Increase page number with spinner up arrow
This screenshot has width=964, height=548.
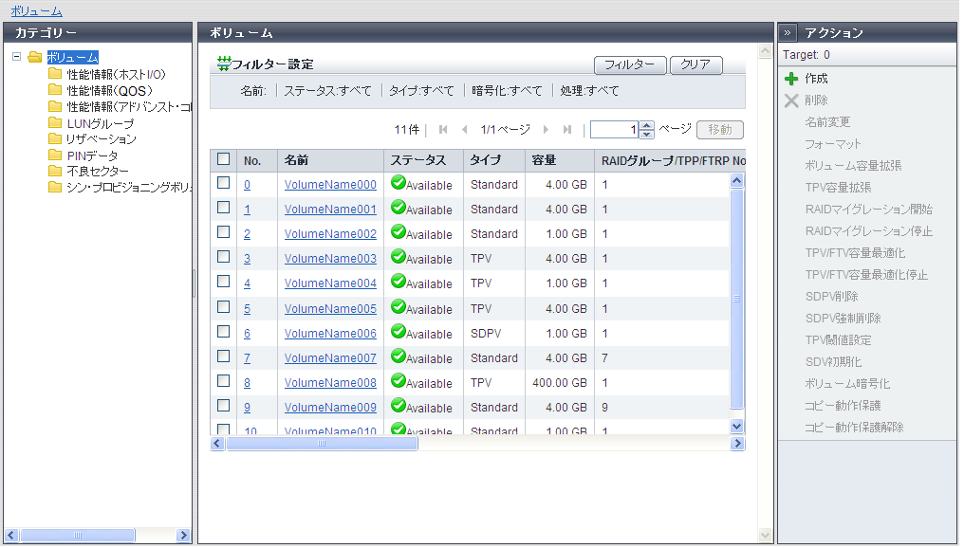click(647, 125)
